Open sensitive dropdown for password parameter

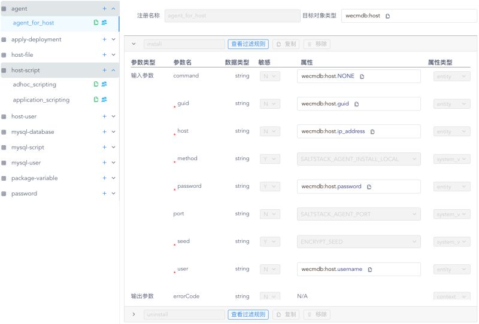(270, 187)
